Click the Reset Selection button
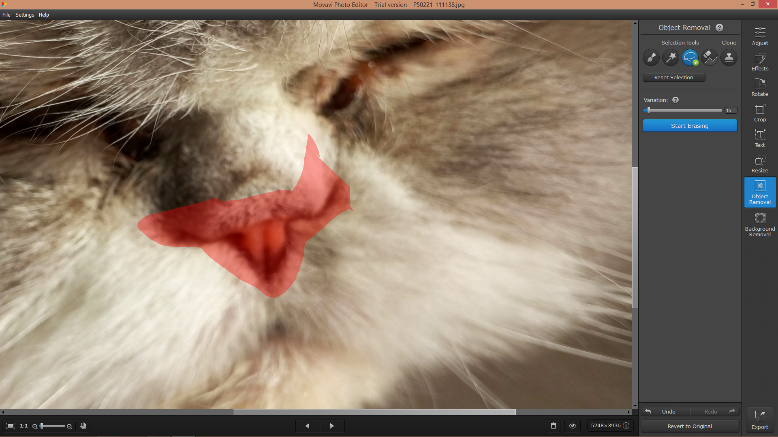 [x=674, y=77]
